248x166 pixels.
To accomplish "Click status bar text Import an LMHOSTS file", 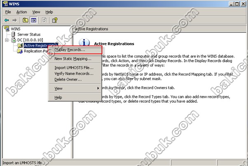I will [x=22, y=163].
